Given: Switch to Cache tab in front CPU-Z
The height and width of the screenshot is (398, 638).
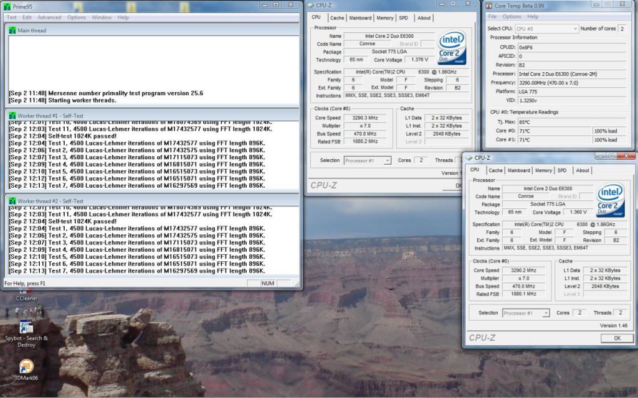Looking at the screenshot, I should click(495, 170).
